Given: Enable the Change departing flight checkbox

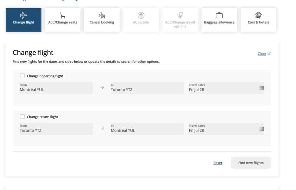Looking at the screenshot, I should coord(22,76).
